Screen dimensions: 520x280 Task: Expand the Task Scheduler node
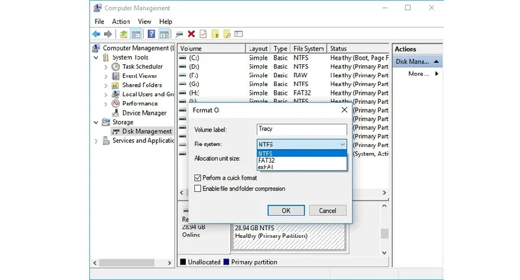(x=106, y=67)
